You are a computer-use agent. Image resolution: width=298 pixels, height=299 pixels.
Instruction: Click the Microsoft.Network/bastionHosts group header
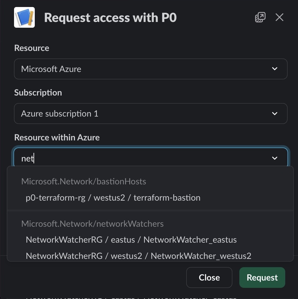tap(84, 181)
